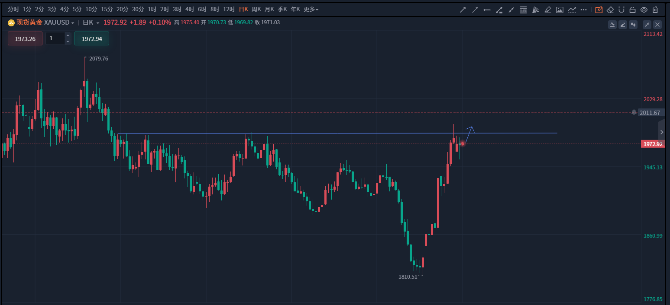The height and width of the screenshot is (305, 670).
Task: Increase the lot size with the up stepper
Action: (x=68, y=35)
